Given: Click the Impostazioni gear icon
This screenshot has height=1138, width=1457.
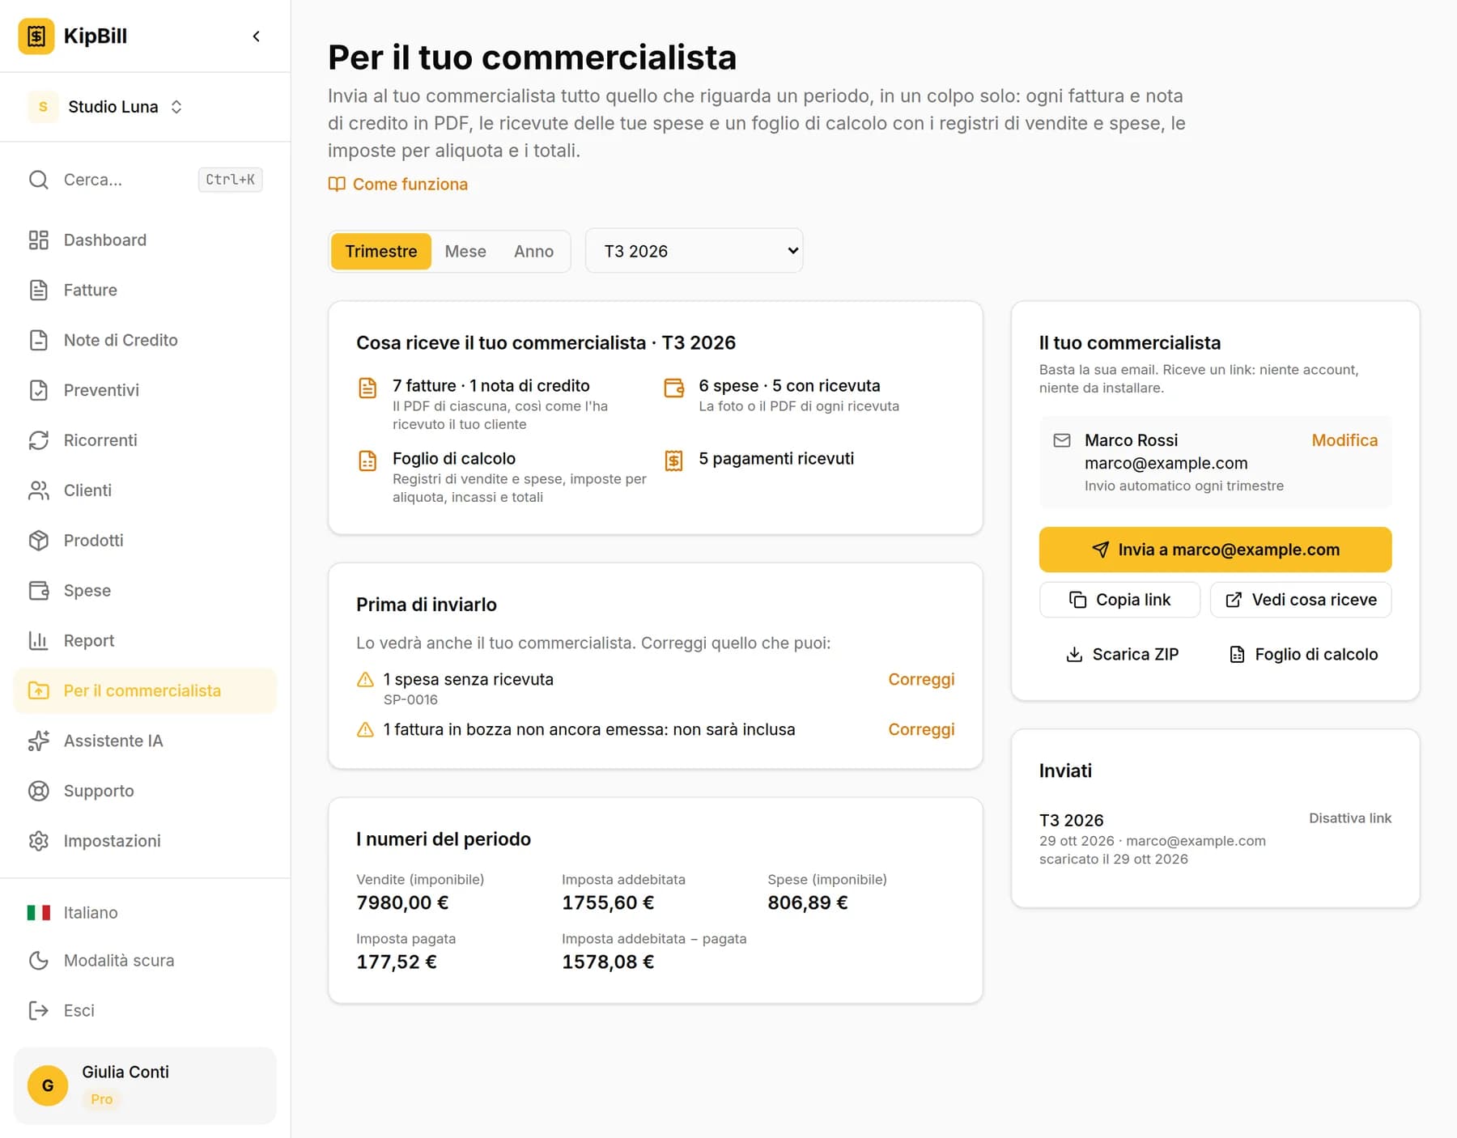Looking at the screenshot, I should click(x=39, y=841).
